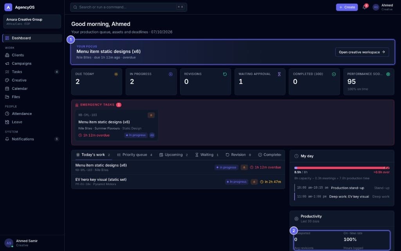Open the EV hero key visual (static set) row
401x251 pixels.
click(x=178, y=182)
